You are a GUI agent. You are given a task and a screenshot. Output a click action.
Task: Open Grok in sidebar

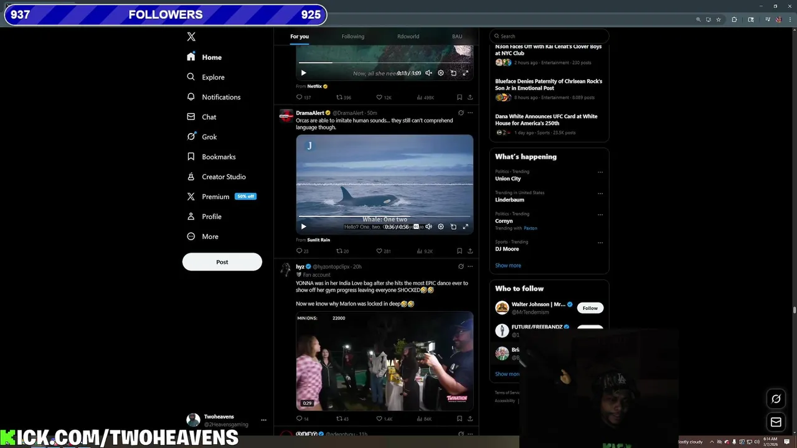coord(202,137)
